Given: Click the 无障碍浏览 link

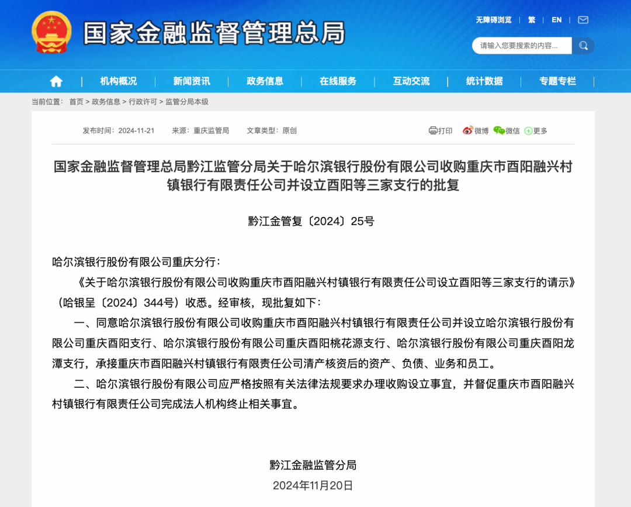Looking at the screenshot, I should click(494, 20).
